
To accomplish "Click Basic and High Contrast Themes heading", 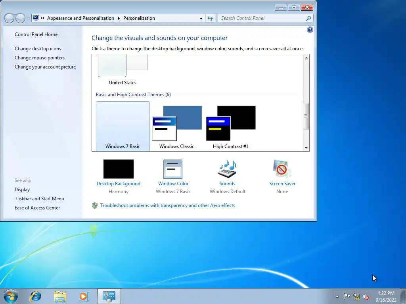I will coord(133,95).
